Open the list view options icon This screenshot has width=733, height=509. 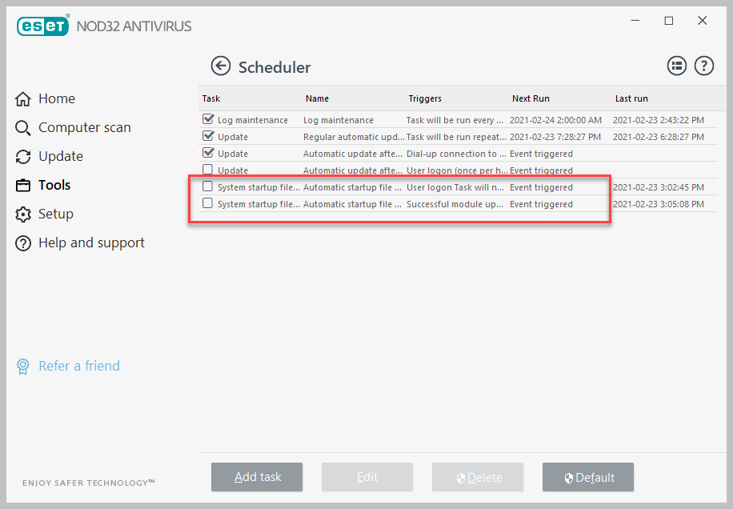pos(676,66)
